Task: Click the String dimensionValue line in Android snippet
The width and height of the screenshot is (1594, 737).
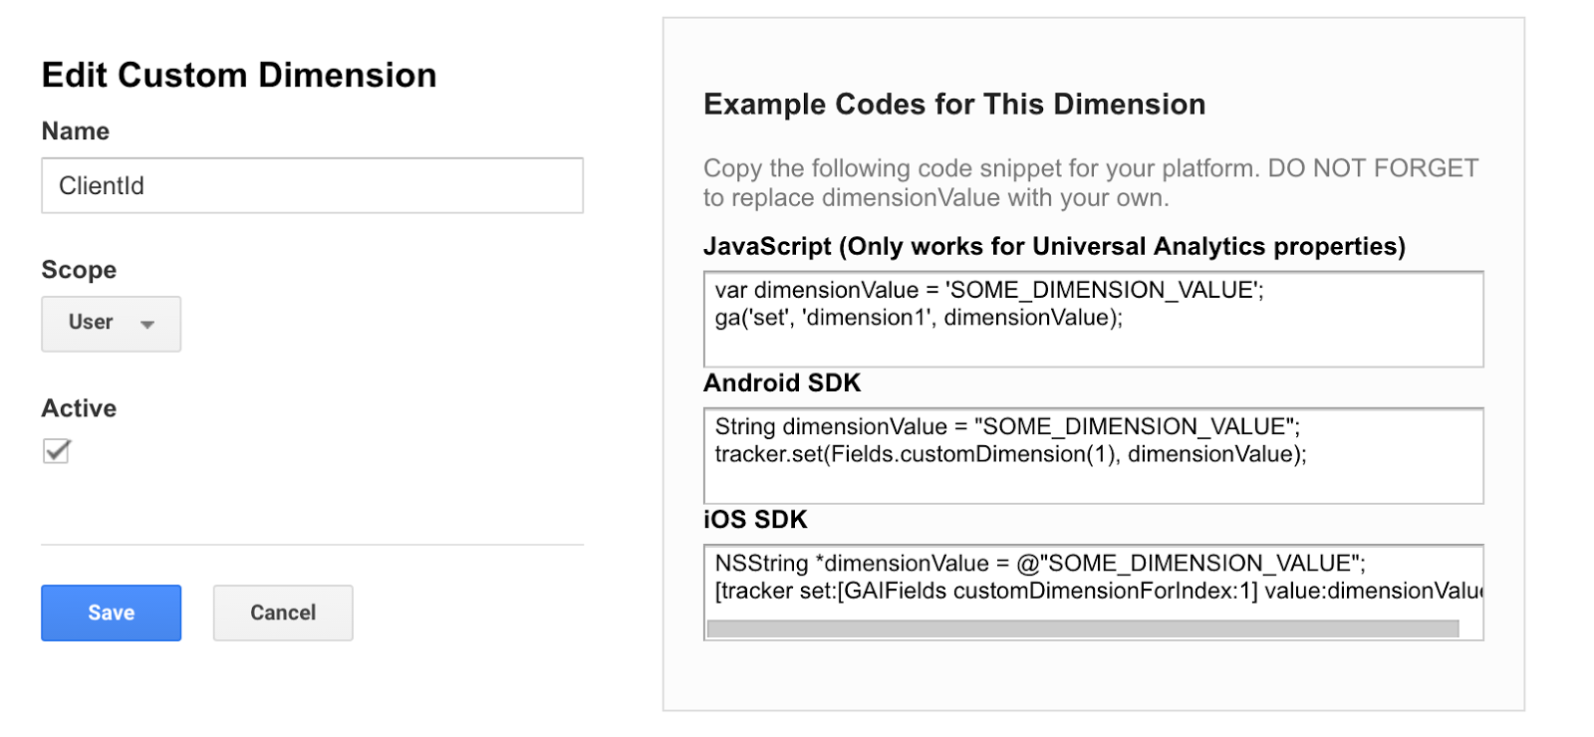Action: pos(1006,426)
